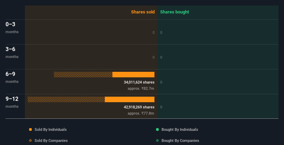The width and height of the screenshot is (284, 145).
Task: Click the 9–12 months row label
Action: [x=12, y=102]
